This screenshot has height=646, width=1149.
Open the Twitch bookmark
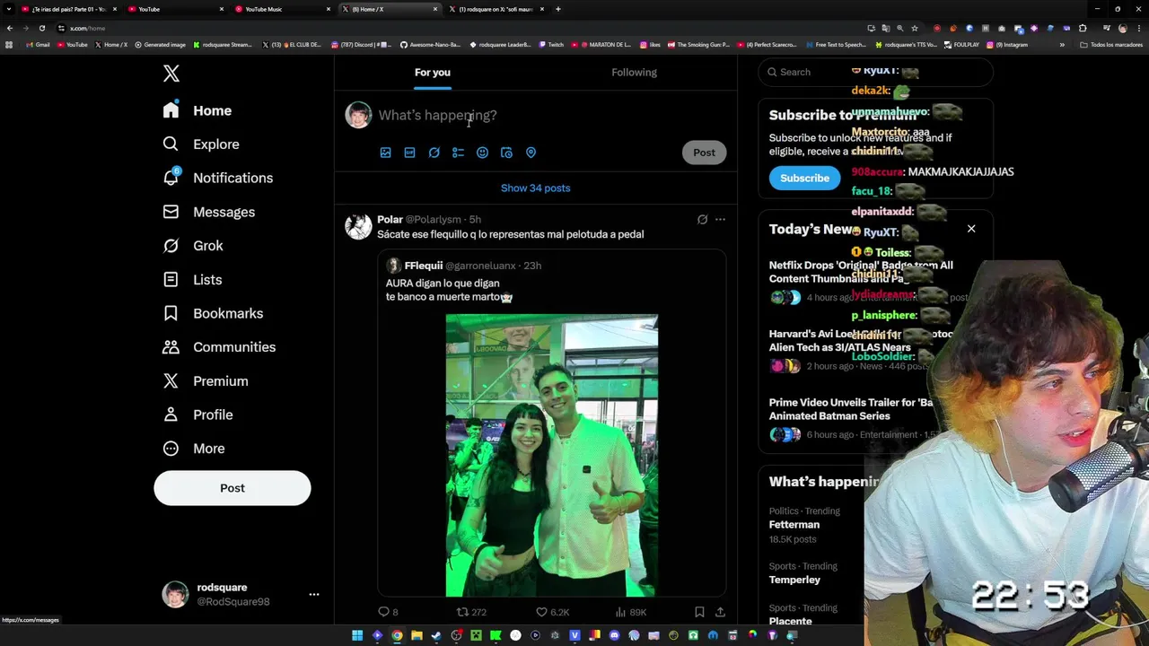(x=551, y=45)
